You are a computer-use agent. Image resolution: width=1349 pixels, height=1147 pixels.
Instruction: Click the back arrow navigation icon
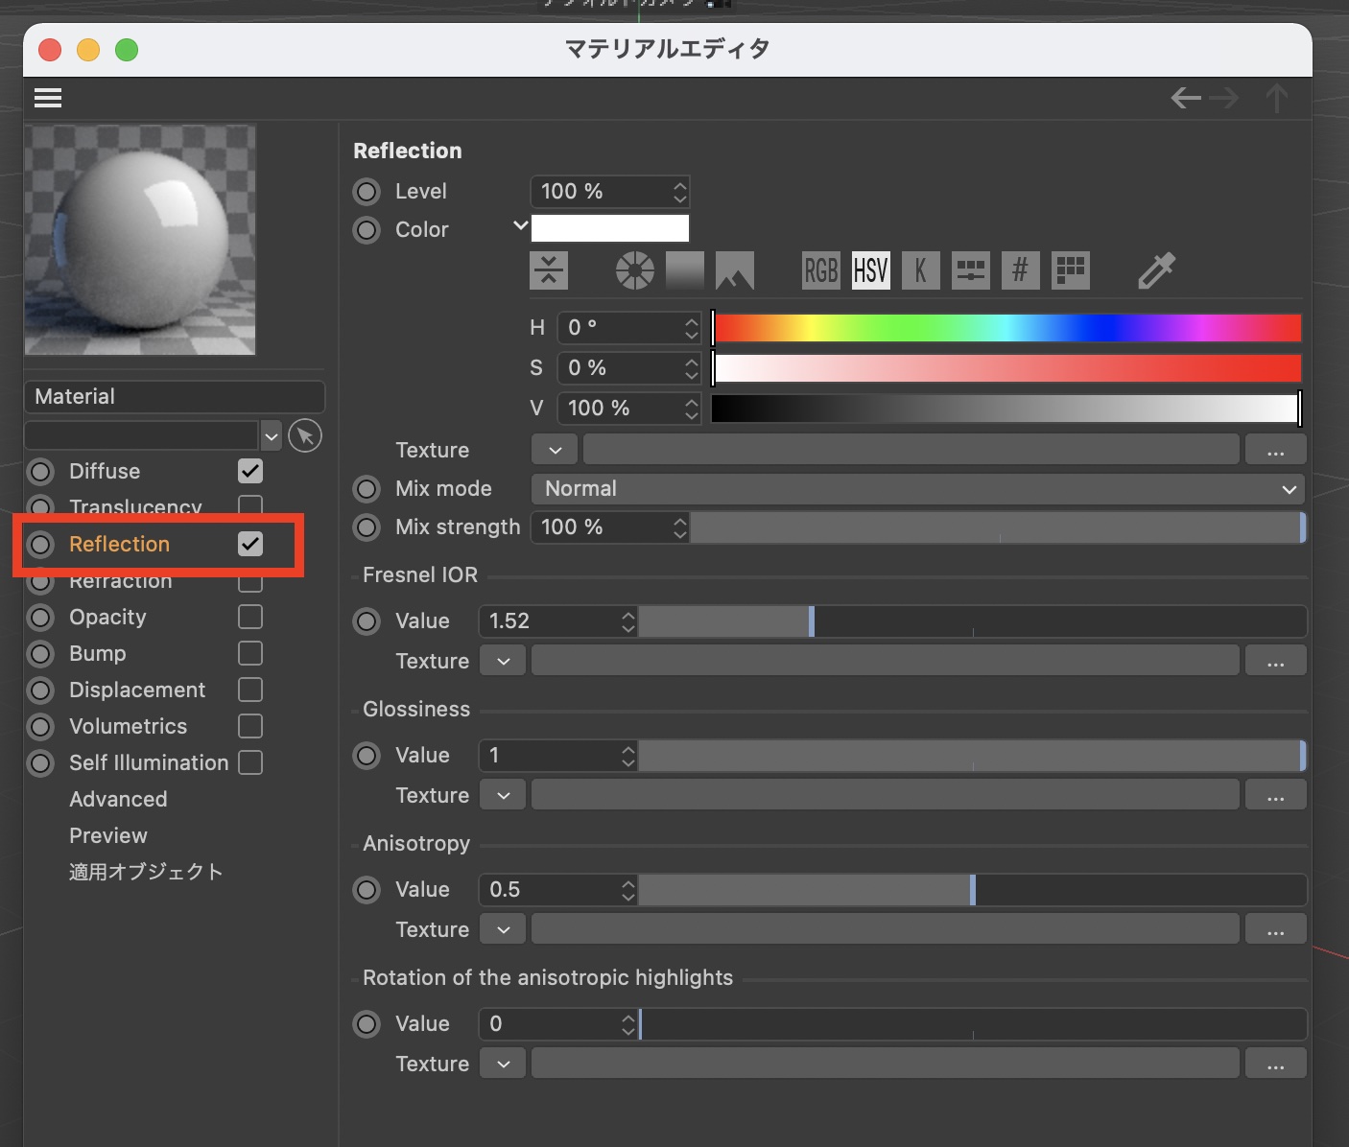tap(1186, 98)
